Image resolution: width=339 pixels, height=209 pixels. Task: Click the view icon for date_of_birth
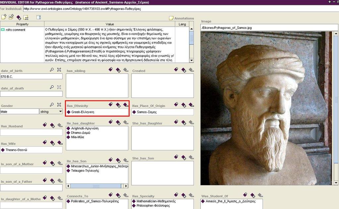(x=52, y=70)
